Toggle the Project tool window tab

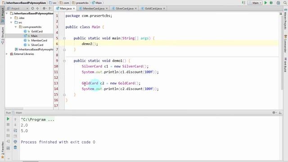point(3,15)
